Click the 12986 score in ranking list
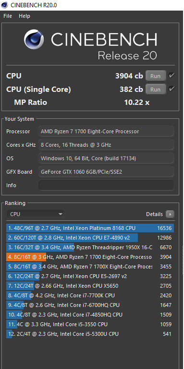 pos(164,238)
